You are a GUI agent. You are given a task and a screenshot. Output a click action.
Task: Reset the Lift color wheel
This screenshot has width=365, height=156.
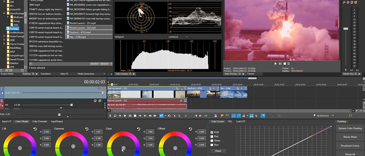[35, 129]
